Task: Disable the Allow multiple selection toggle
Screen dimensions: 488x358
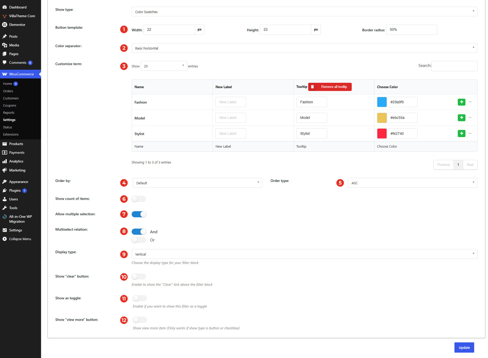Action: 139,214
